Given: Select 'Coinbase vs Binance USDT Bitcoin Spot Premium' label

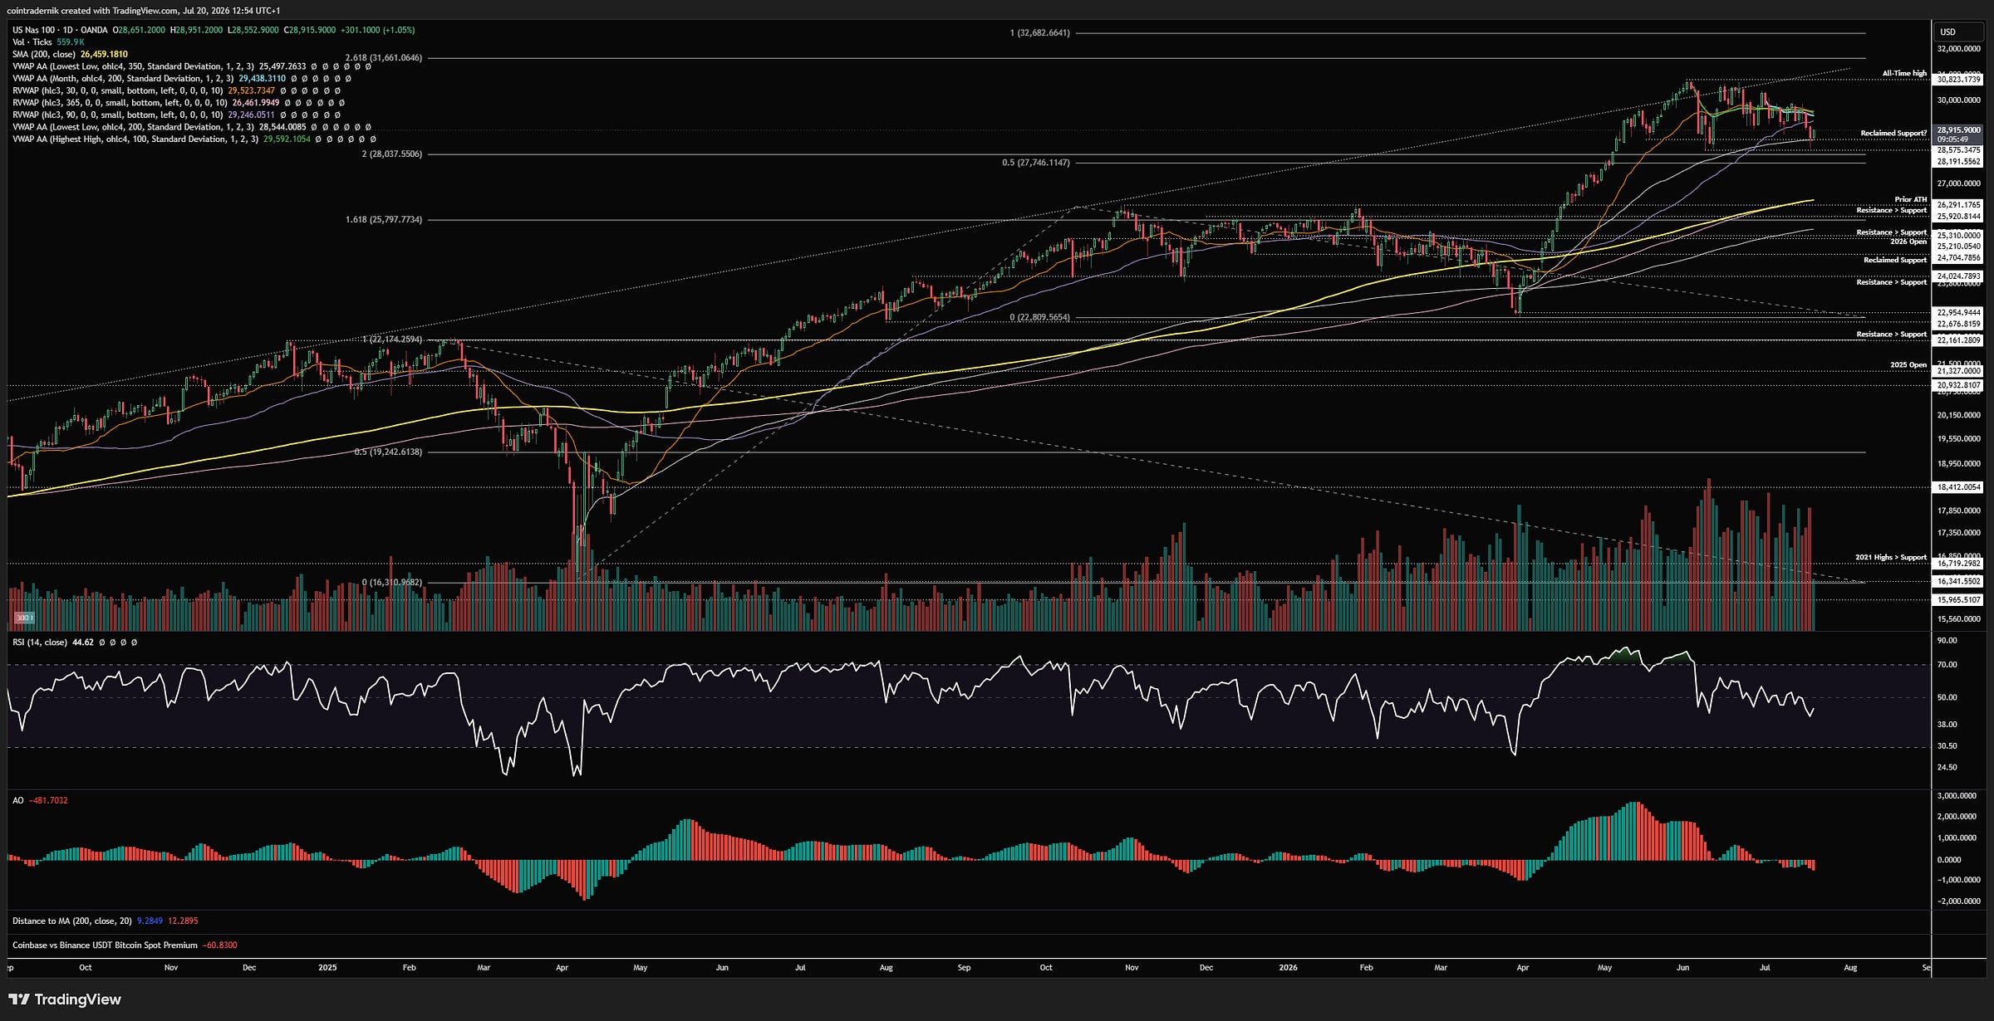Looking at the screenshot, I should [x=105, y=945].
